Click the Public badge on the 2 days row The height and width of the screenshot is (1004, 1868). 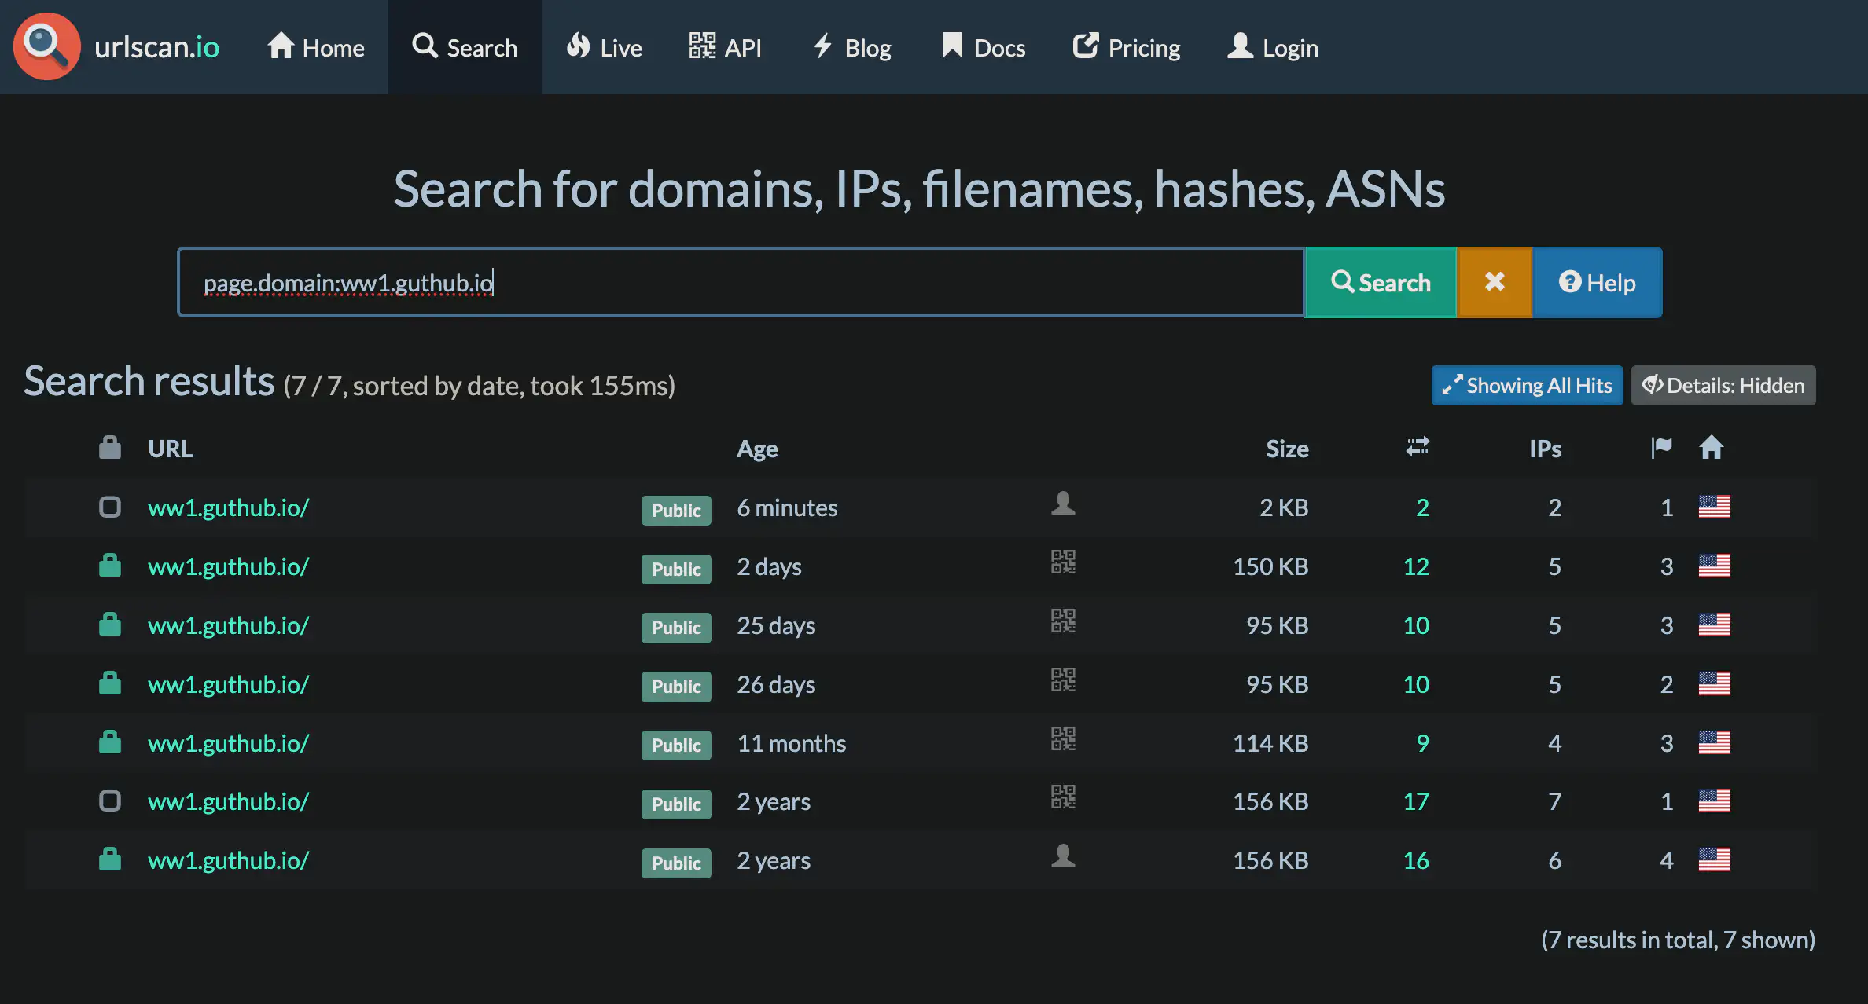(676, 569)
